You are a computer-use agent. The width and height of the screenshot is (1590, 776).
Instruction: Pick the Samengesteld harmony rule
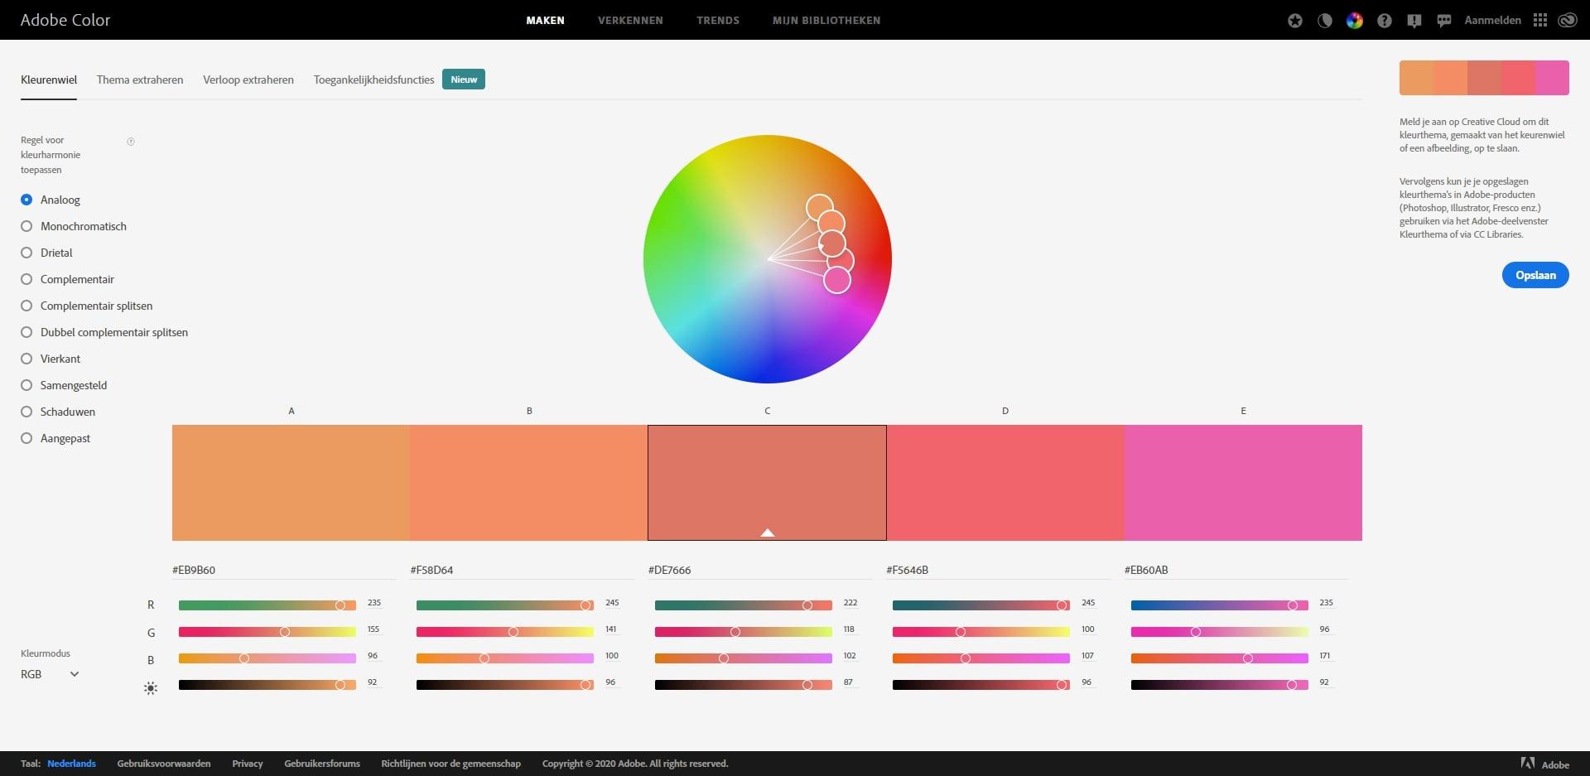coord(64,385)
